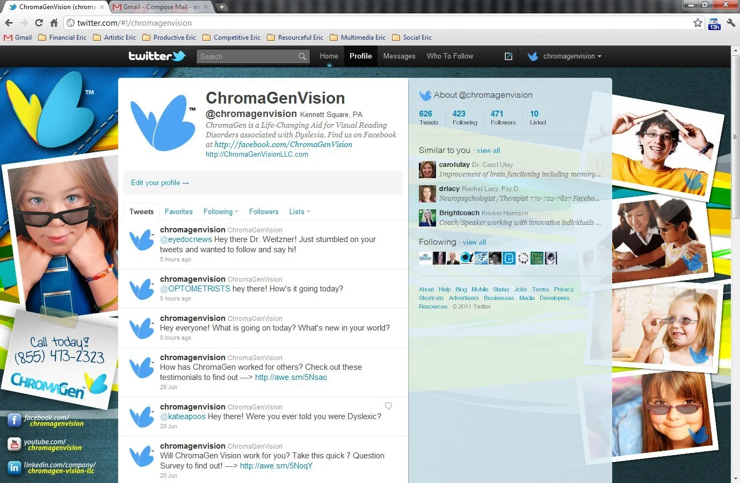740x483 pixels.
Task: Compose a new tweet icon
Action: pyautogui.click(x=508, y=56)
